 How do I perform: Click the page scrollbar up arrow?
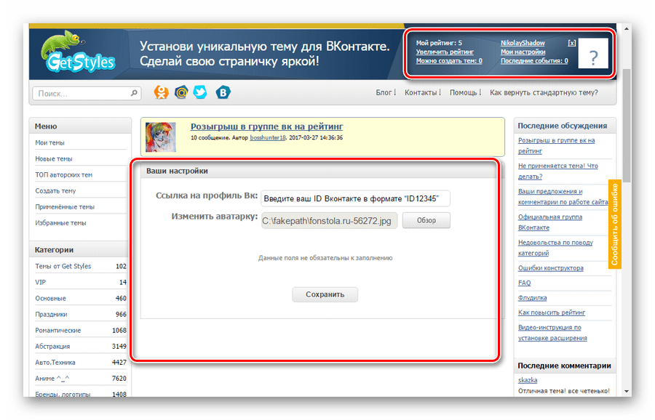coord(626,29)
